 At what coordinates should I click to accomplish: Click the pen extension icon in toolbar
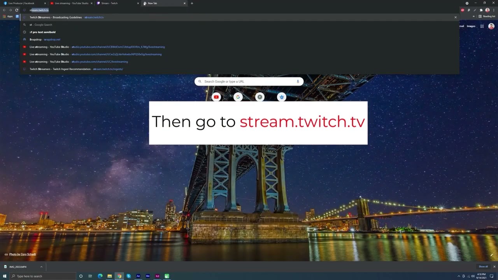tap(475, 10)
